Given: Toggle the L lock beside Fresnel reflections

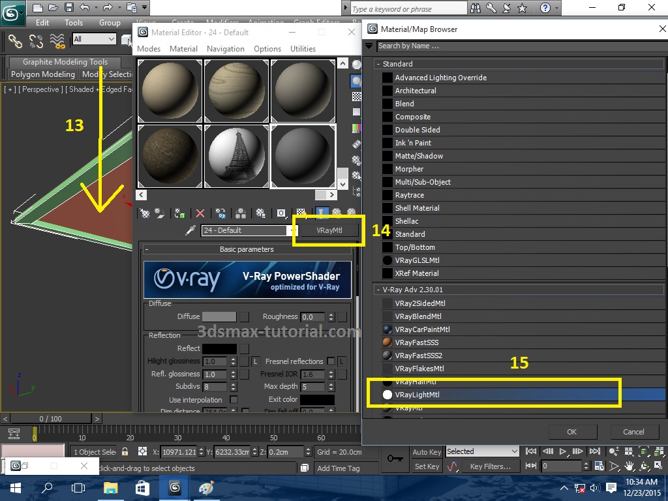Looking at the screenshot, I should (342, 361).
